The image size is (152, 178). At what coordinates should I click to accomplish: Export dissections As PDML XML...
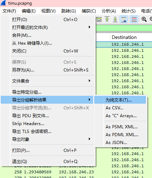pyautogui.click(x=120, y=135)
